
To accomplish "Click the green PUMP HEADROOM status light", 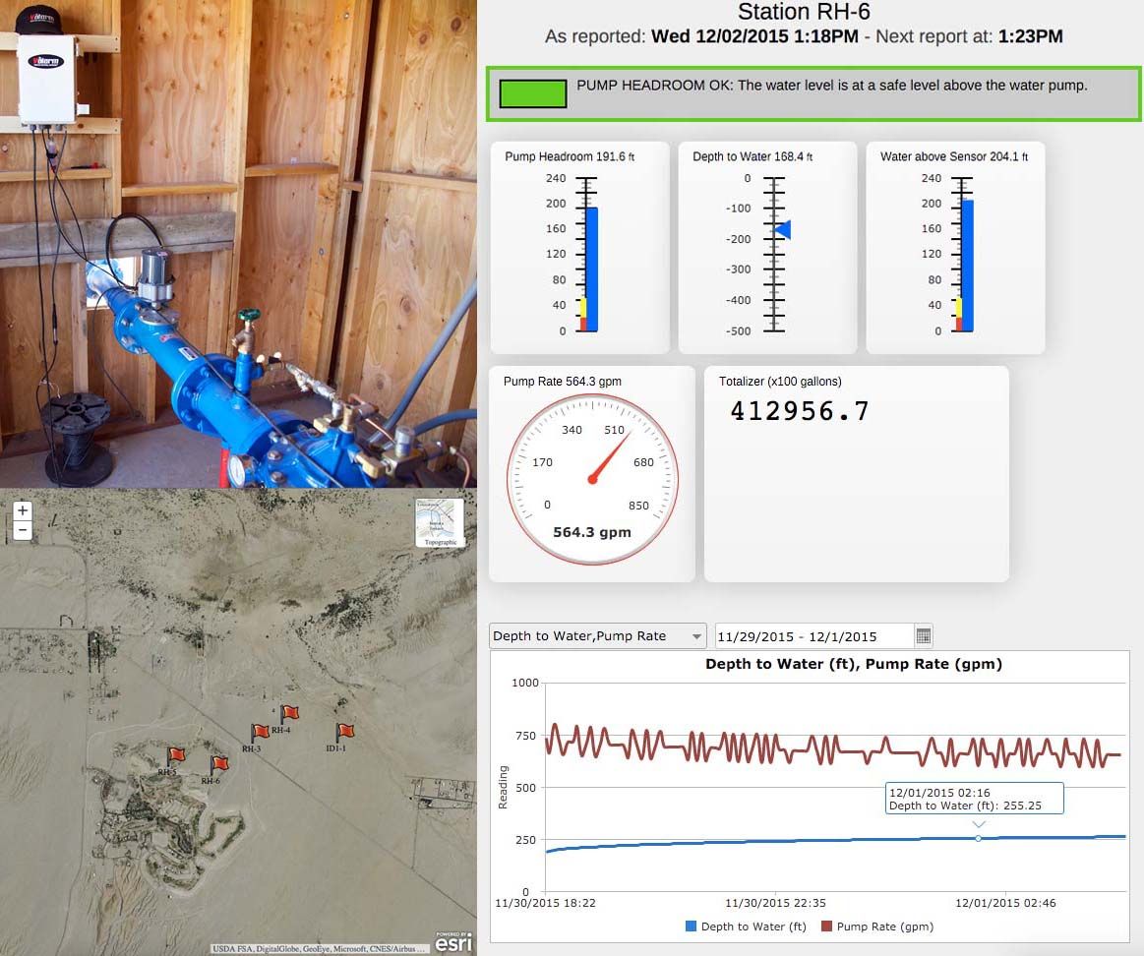I will tap(532, 93).
